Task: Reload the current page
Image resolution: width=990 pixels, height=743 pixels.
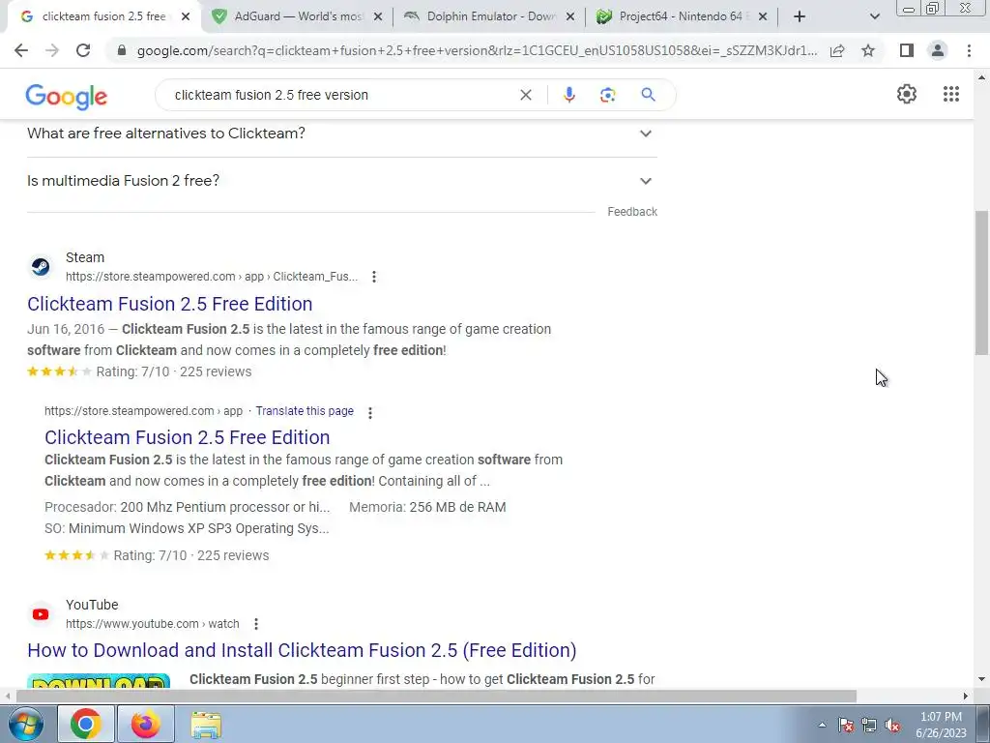Action: pyautogui.click(x=83, y=50)
